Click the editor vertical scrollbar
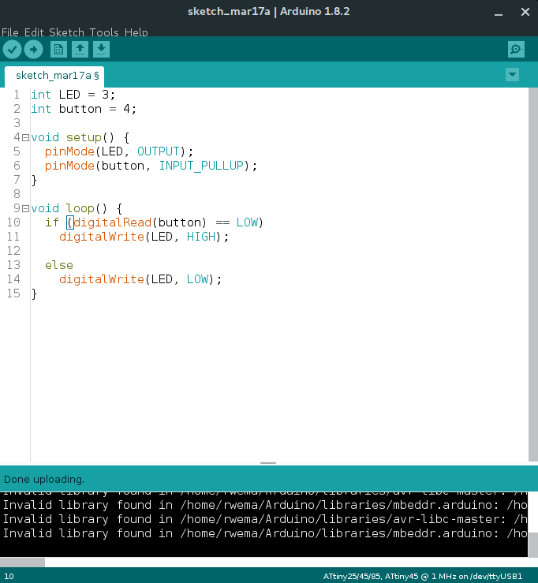 click(x=532, y=275)
